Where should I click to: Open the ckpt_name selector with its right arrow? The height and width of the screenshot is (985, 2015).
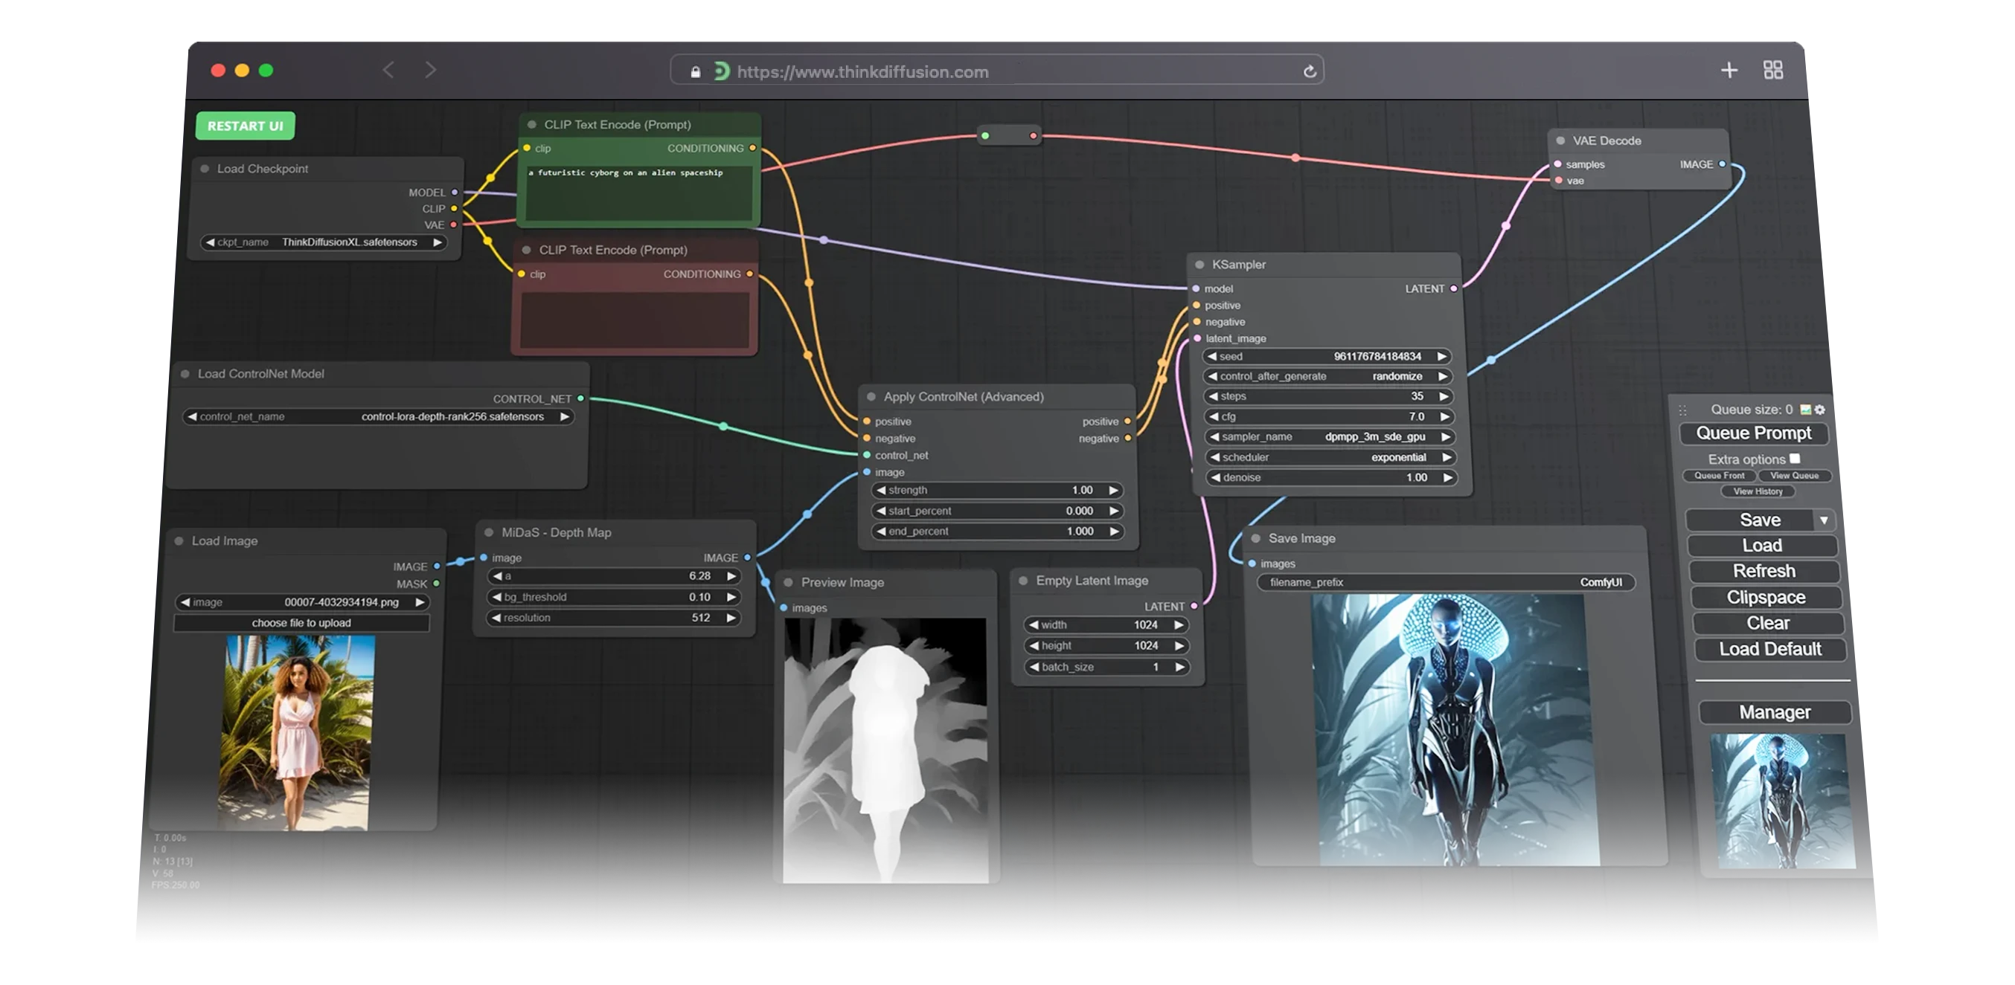[438, 242]
